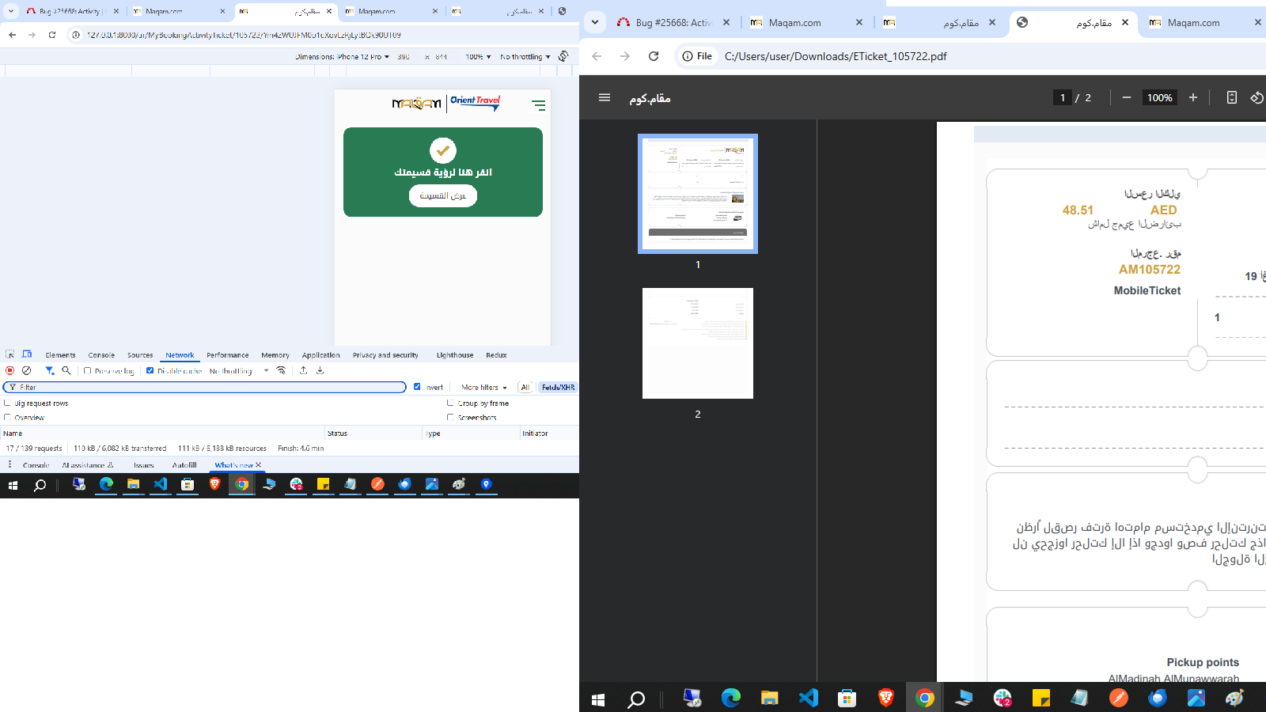Export HAR with the download icon
This screenshot has width=1266, height=712.
(x=320, y=370)
